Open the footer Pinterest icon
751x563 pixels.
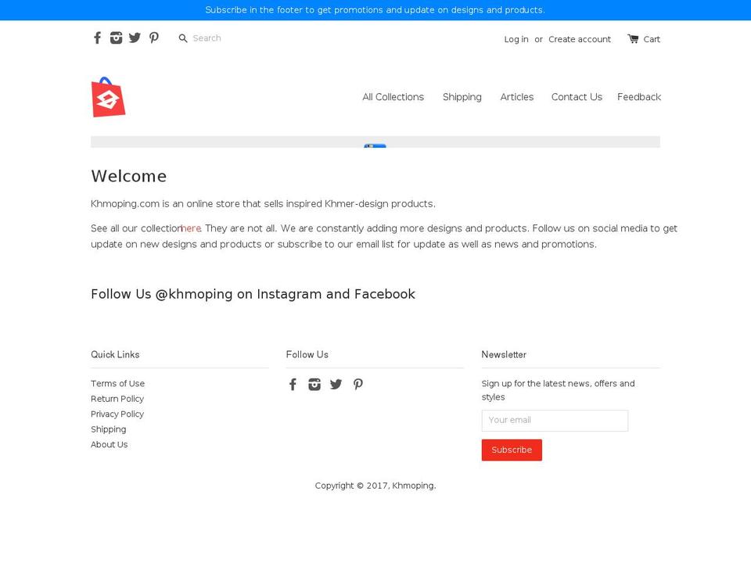coord(358,384)
